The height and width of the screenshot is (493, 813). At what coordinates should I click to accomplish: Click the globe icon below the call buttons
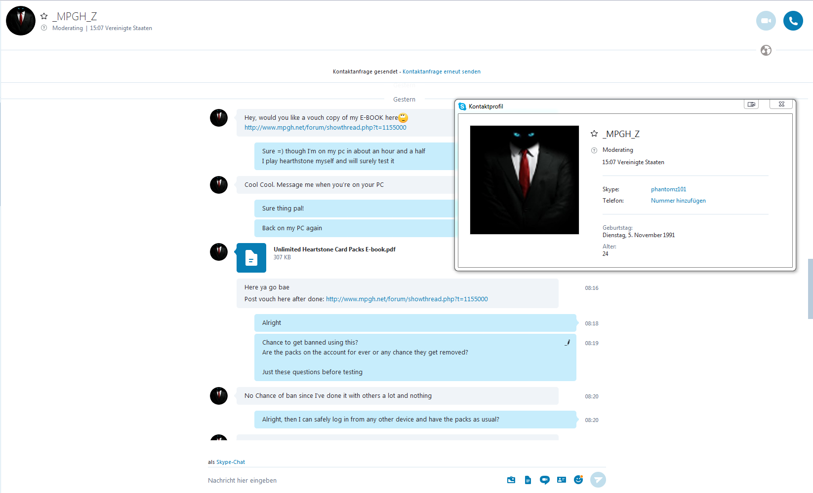coord(766,50)
